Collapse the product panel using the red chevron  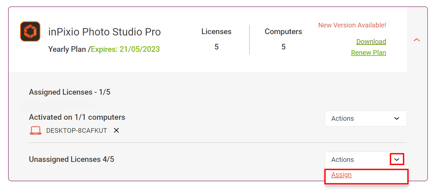point(417,40)
